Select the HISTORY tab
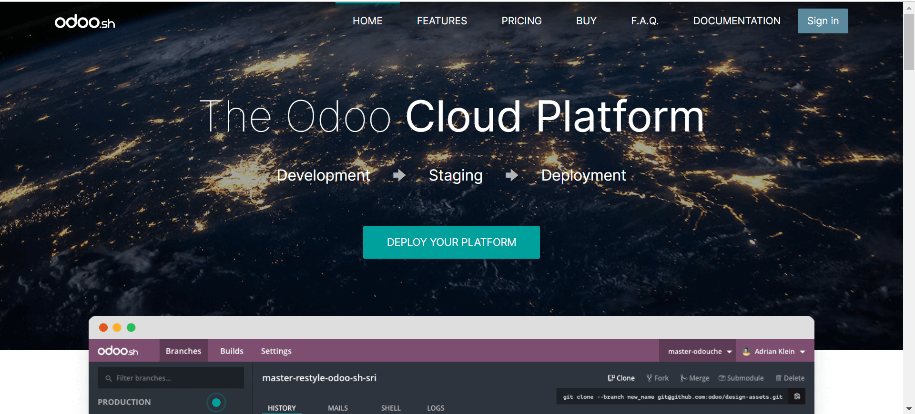Screen dimensions: 915x414 282,408
